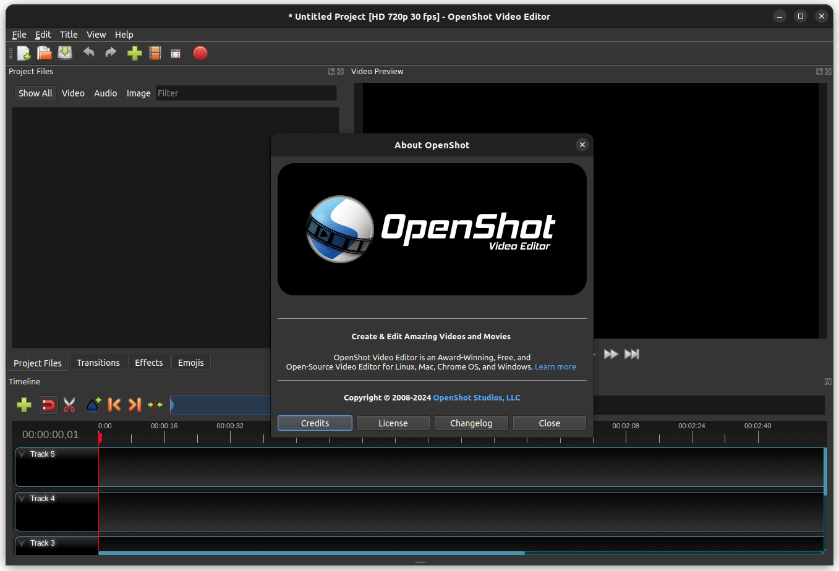Click the Center playhead on timeline icon
Viewport: 839px width, 571px height.
point(155,405)
